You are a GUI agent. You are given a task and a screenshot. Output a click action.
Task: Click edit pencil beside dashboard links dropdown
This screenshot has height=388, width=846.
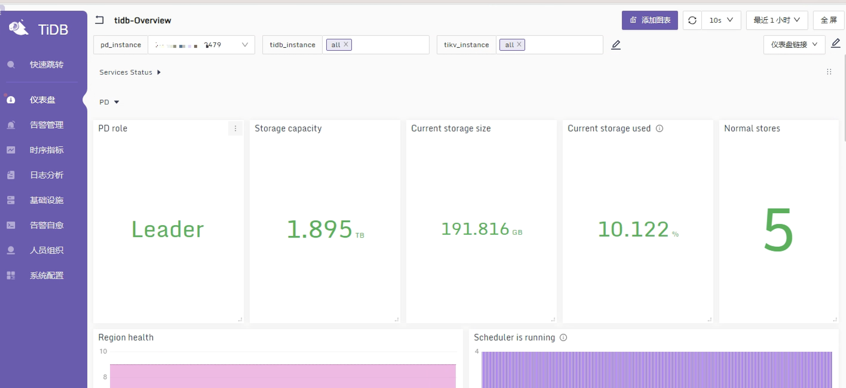click(836, 43)
